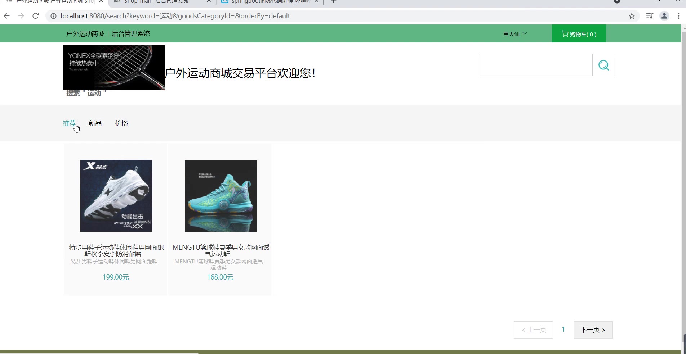Open the browser profile avatar icon
Image resolution: width=686 pixels, height=354 pixels.
coord(664,16)
